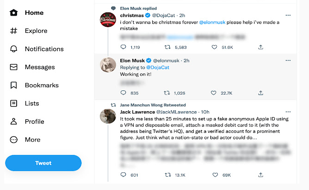Like Elon Musk's "Working on it!" tweet
This screenshot has width=309, height=190.
click(213, 93)
